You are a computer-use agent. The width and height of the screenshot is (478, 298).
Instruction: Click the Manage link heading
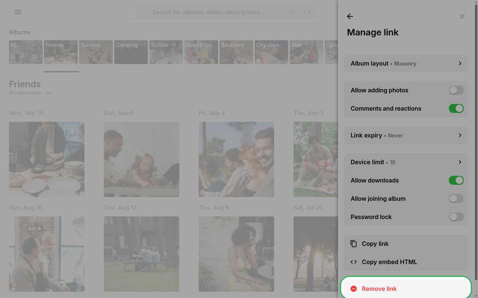[x=373, y=32]
